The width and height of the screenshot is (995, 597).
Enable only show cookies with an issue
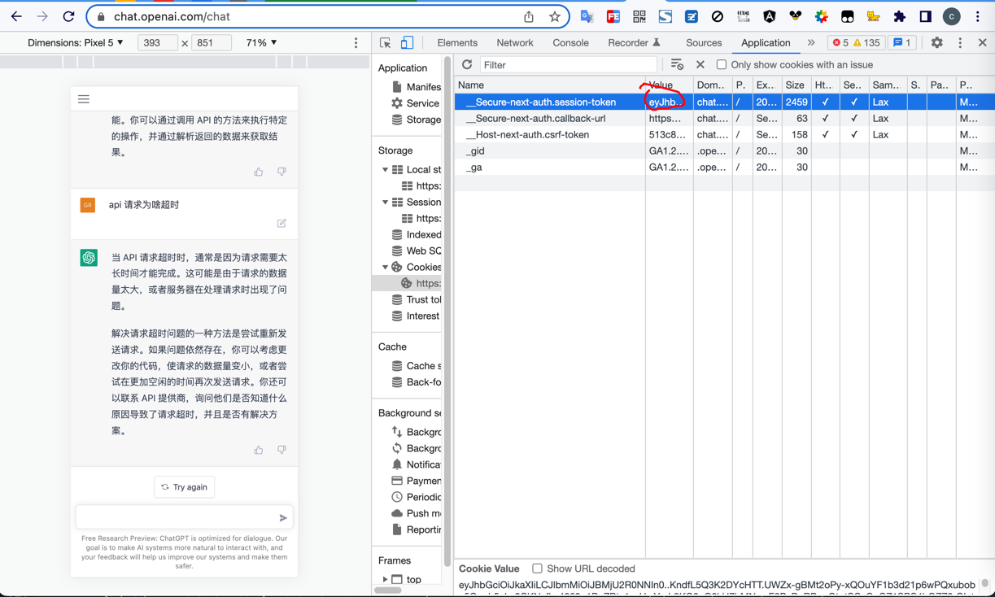(x=722, y=64)
